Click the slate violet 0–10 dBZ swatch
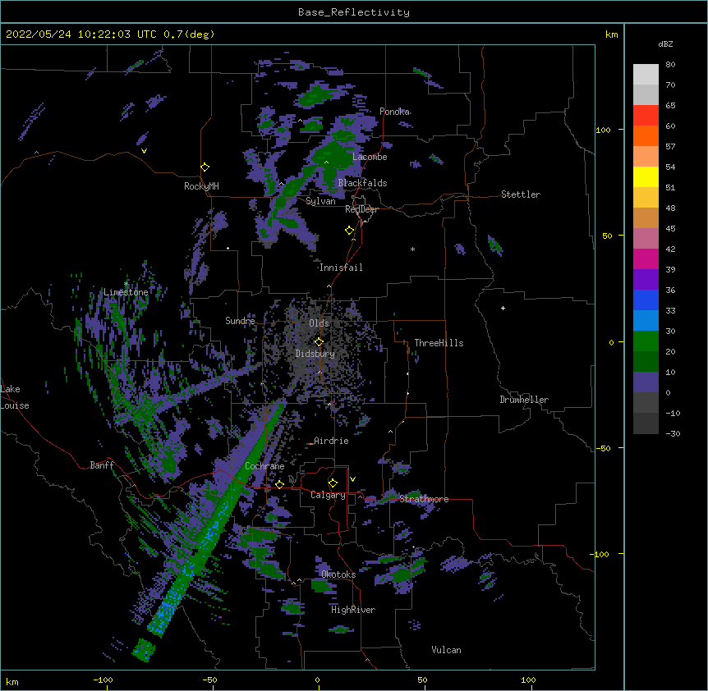This screenshot has height=691, width=708. tap(646, 382)
